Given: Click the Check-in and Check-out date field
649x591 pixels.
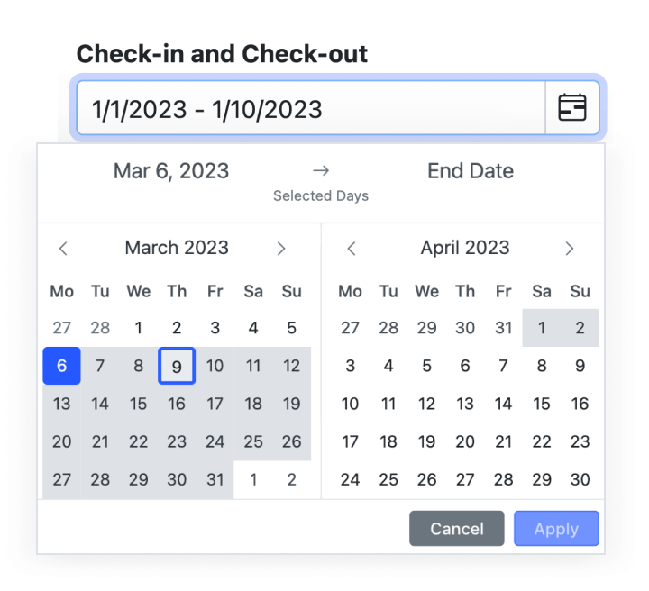Looking at the screenshot, I should click(x=311, y=109).
